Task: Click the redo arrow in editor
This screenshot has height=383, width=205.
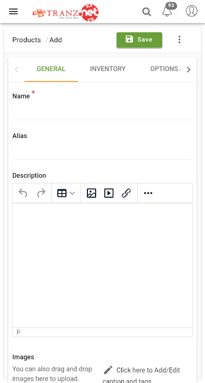Action: coord(41,193)
